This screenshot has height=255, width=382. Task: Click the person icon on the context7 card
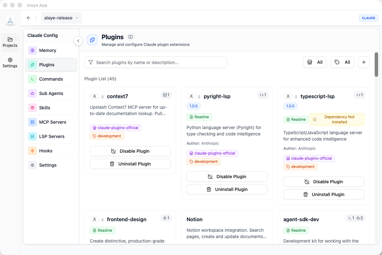(x=94, y=96)
